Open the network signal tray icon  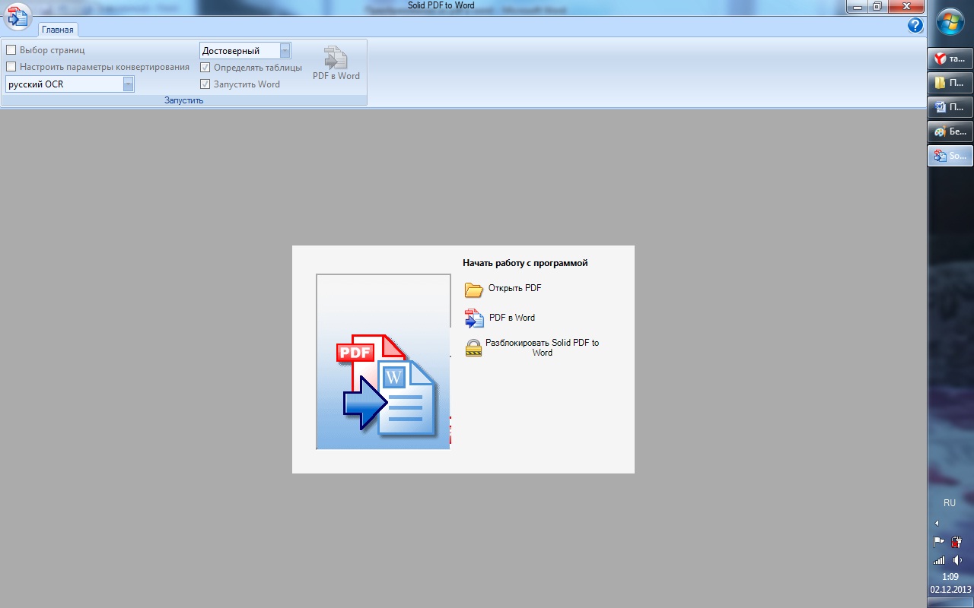(x=940, y=560)
